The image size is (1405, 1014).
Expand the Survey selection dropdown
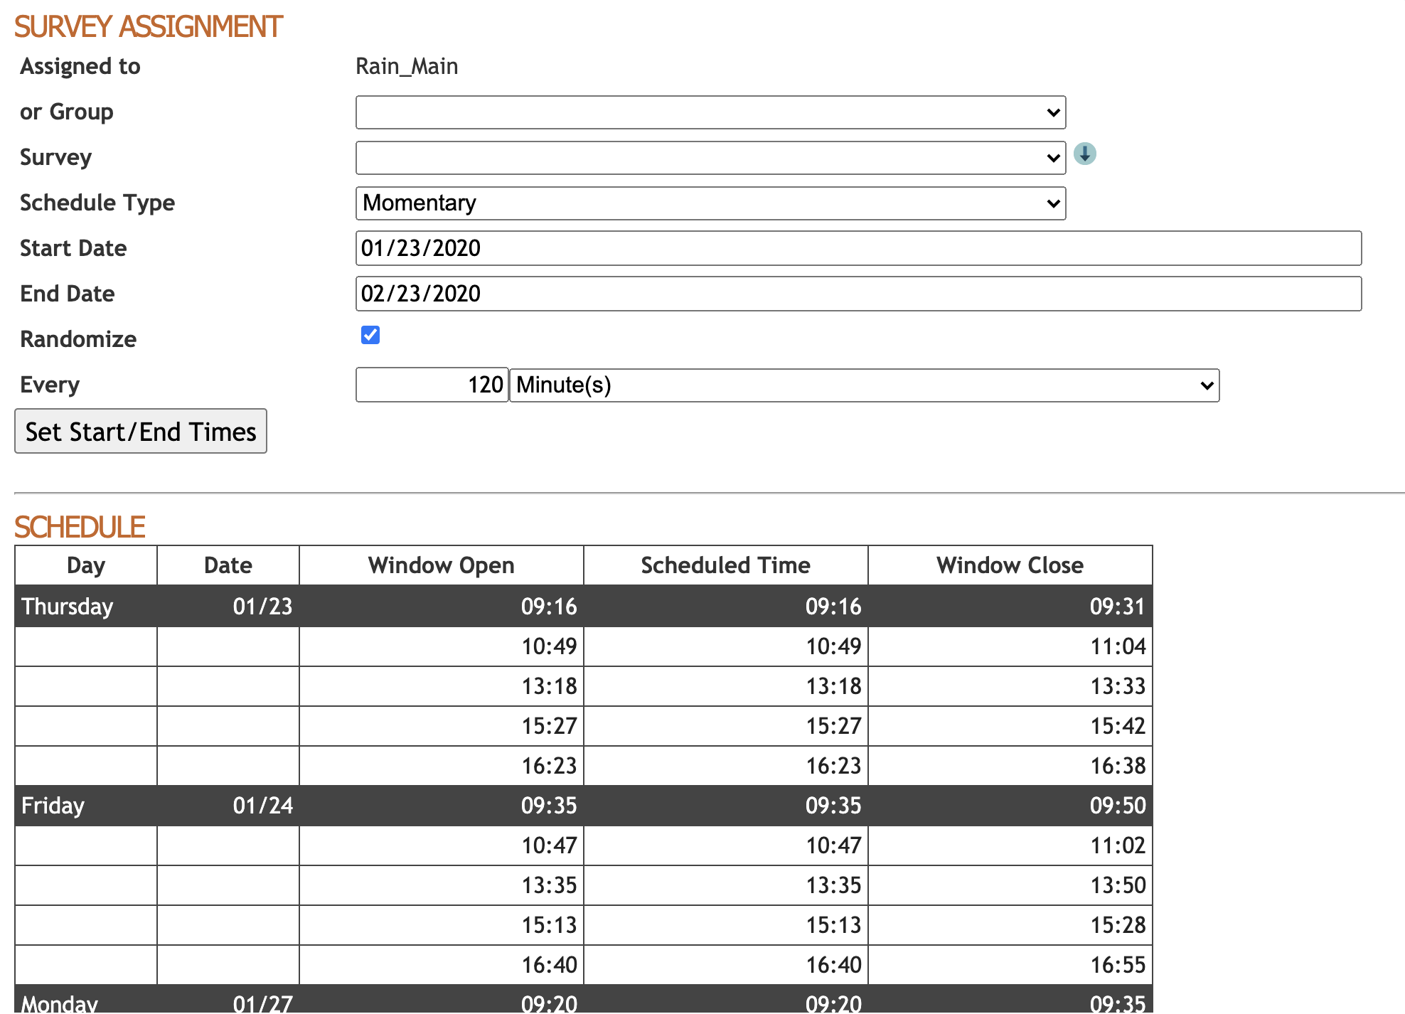(x=710, y=158)
